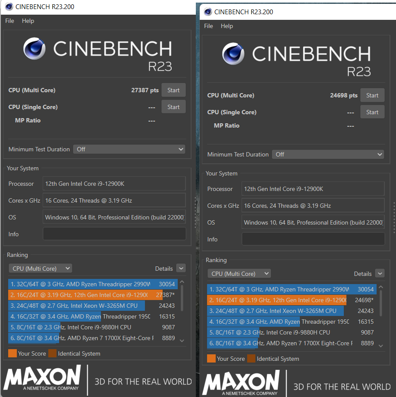Select Threadripper 2990W ranking row in left window
This screenshot has height=397, width=396.
point(93,284)
